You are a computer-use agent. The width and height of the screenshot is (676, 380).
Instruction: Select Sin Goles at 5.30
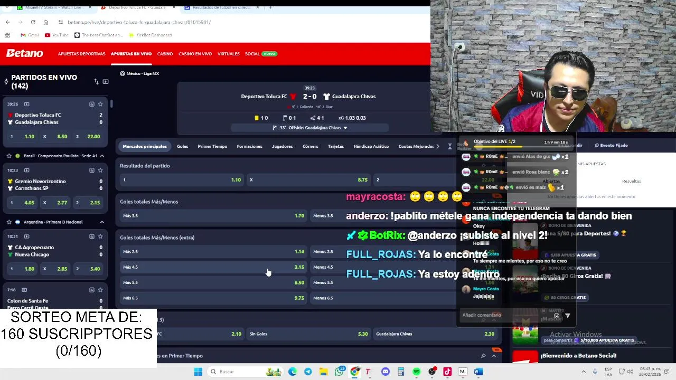point(308,334)
